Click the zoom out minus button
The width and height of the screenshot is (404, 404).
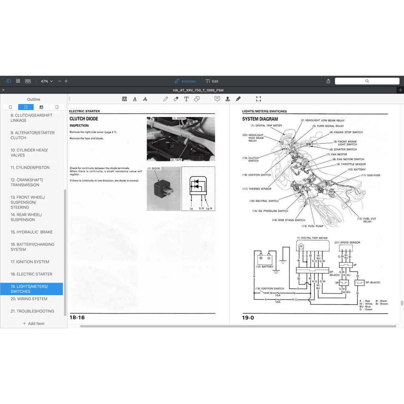60,81
